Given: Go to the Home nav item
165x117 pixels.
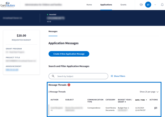Looking at the screenshot, I should [89, 5].
